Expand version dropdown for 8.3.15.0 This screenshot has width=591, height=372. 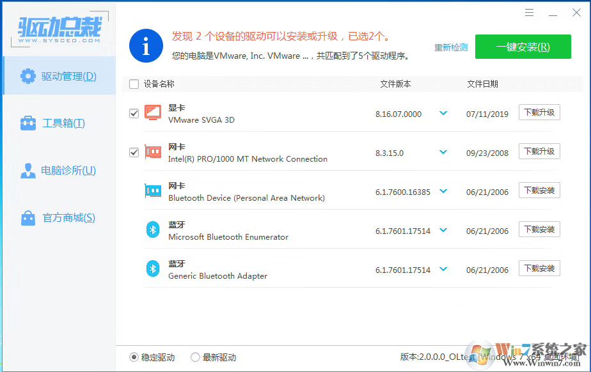(x=443, y=151)
